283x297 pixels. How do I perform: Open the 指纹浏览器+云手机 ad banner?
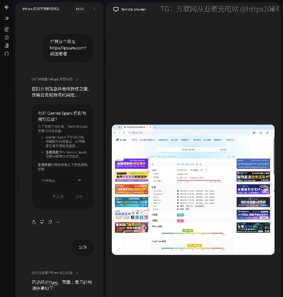point(253,202)
